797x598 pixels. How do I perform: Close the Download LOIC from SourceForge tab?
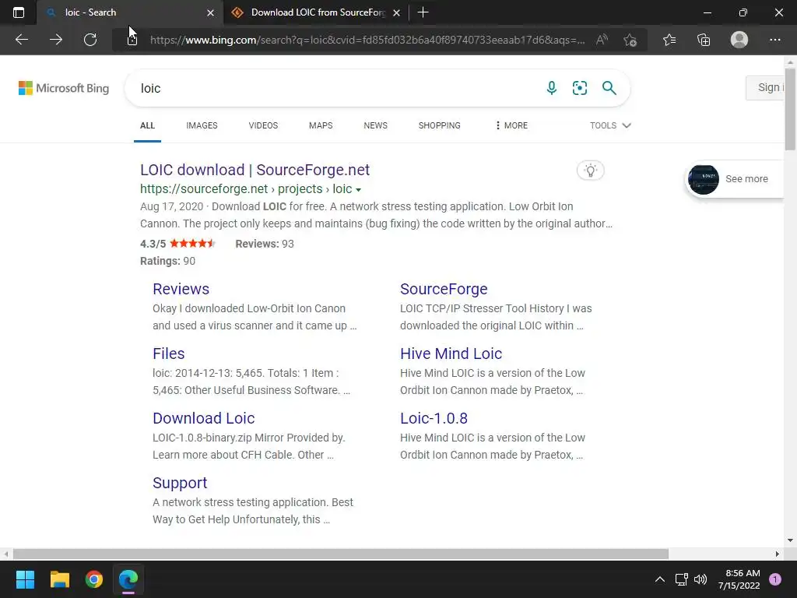(x=396, y=12)
